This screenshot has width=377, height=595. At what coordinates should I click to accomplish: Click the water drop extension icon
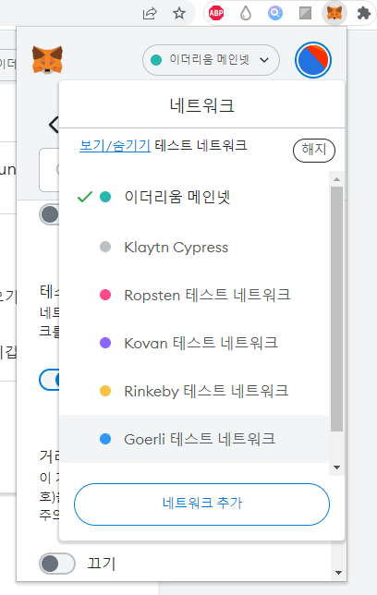click(x=246, y=13)
